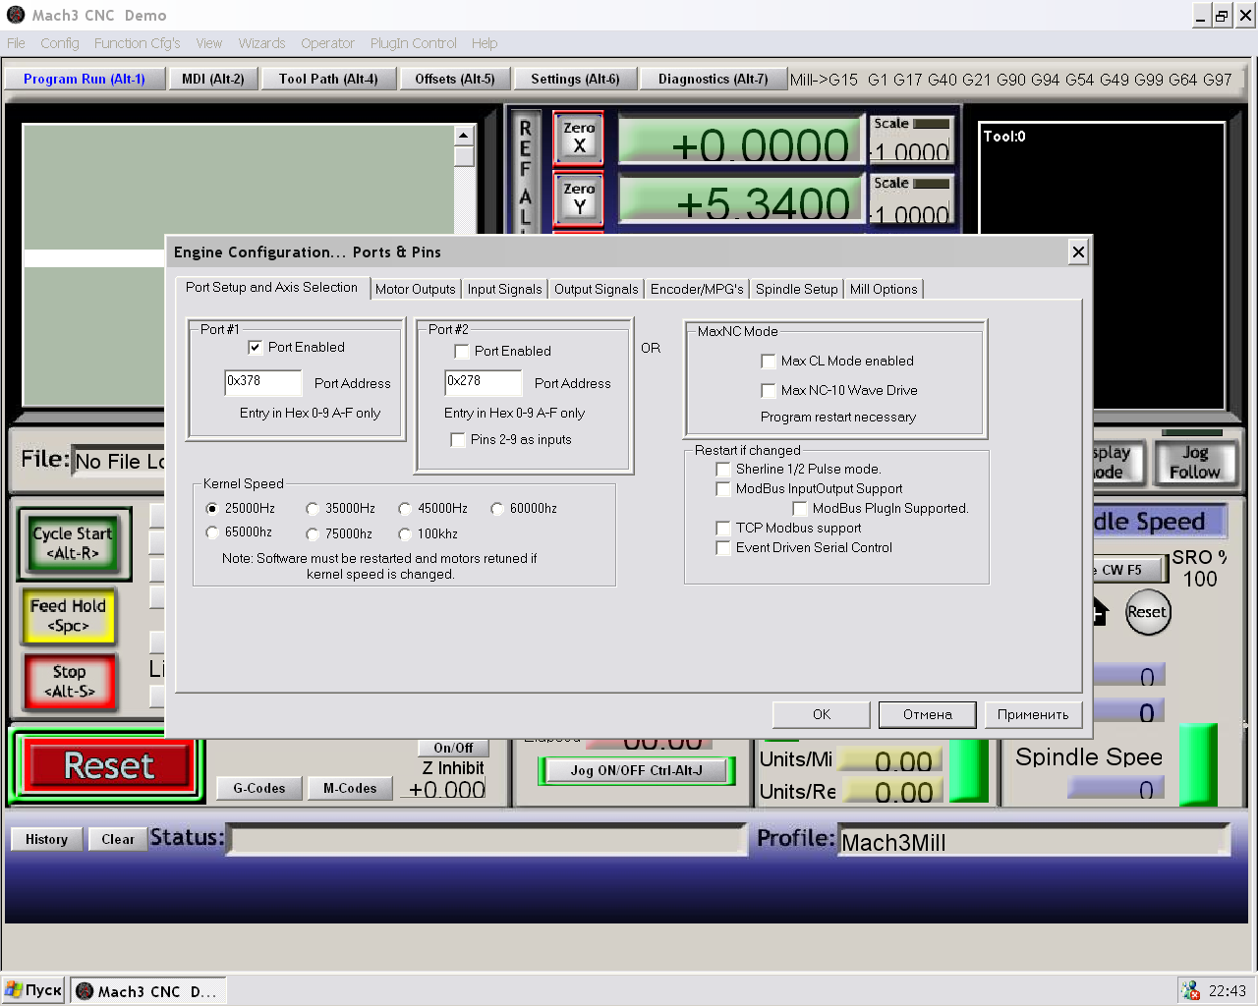Open the File menu

16,43
